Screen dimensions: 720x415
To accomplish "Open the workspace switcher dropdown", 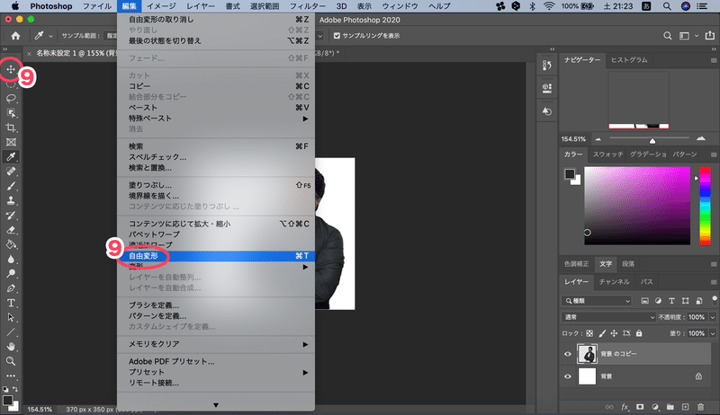I will (688, 36).
